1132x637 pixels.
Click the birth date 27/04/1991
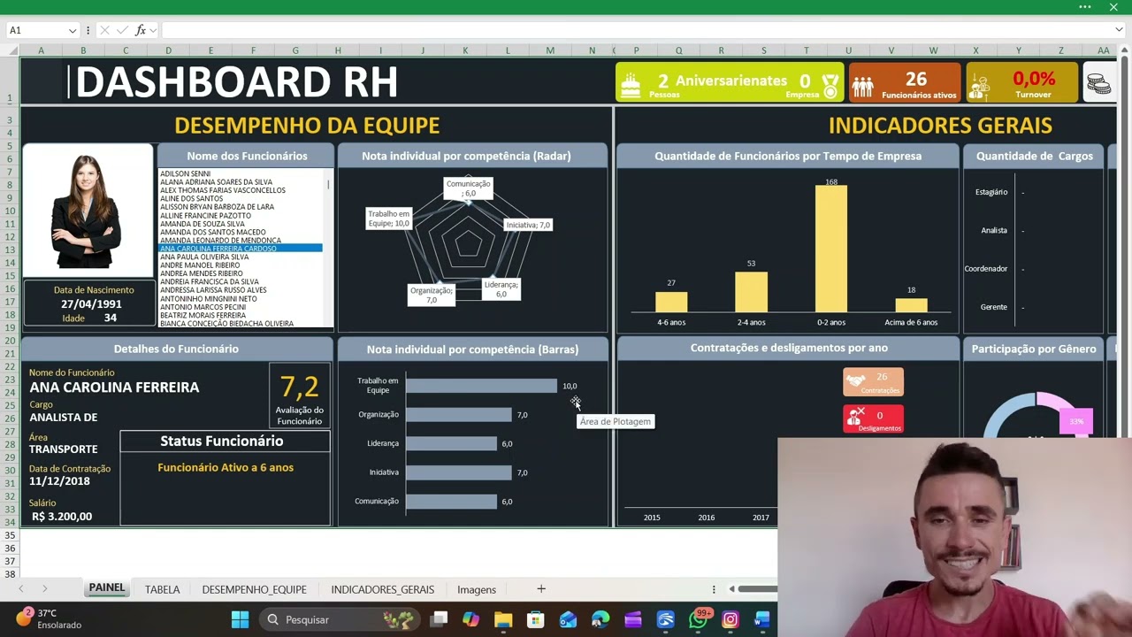click(92, 303)
